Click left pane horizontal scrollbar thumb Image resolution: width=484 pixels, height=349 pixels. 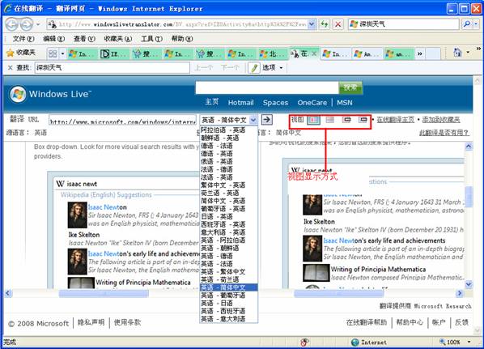[x=104, y=293]
